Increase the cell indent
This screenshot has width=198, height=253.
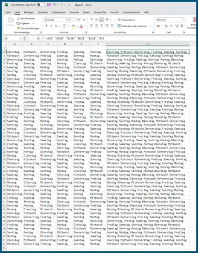click(x=112, y=26)
